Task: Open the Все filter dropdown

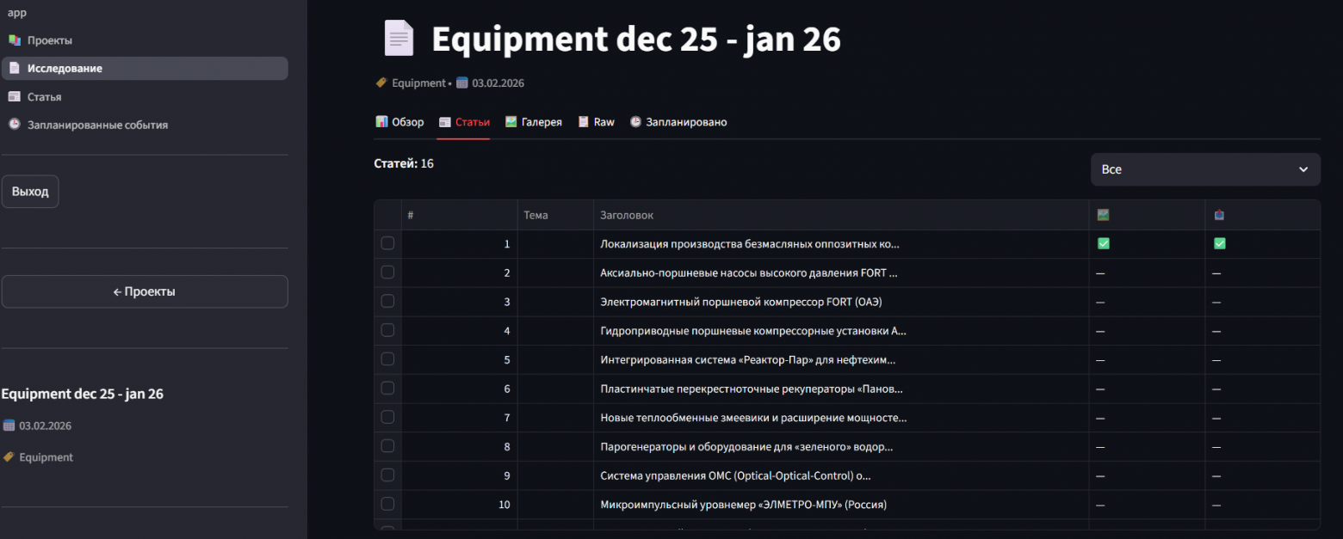Action: point(1204,169)
